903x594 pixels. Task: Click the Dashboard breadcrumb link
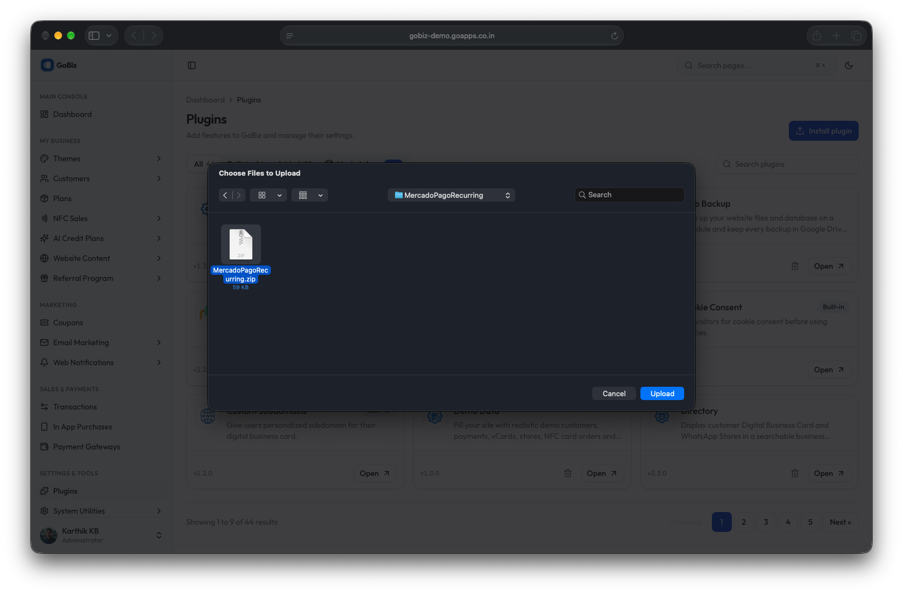pos(206,100)
